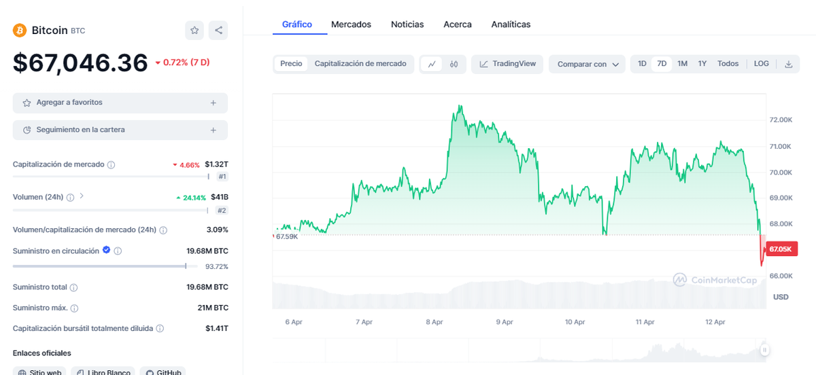The width and height of the screenshot is (816, 375).
Task: Click the info icon next to Suministro máx.
Action: tap(74, 308)
